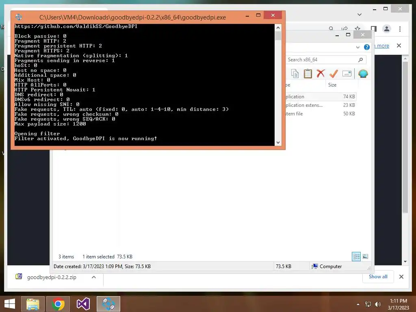416x312 pixels.
Task: Expand the goodbyedpi download options arrow
Action: [x=94, y=277]
